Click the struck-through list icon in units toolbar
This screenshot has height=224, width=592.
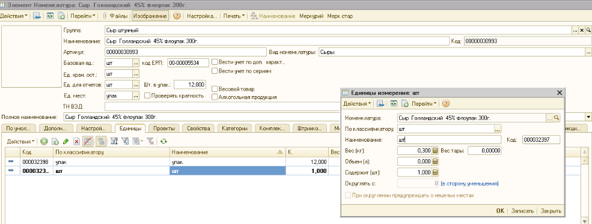(88, 141)
